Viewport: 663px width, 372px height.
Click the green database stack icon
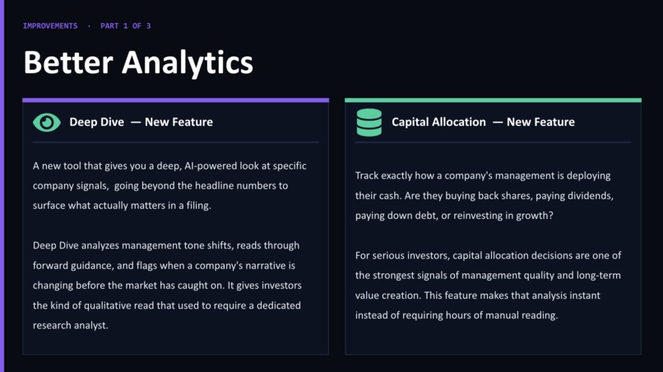click(369, 123)
